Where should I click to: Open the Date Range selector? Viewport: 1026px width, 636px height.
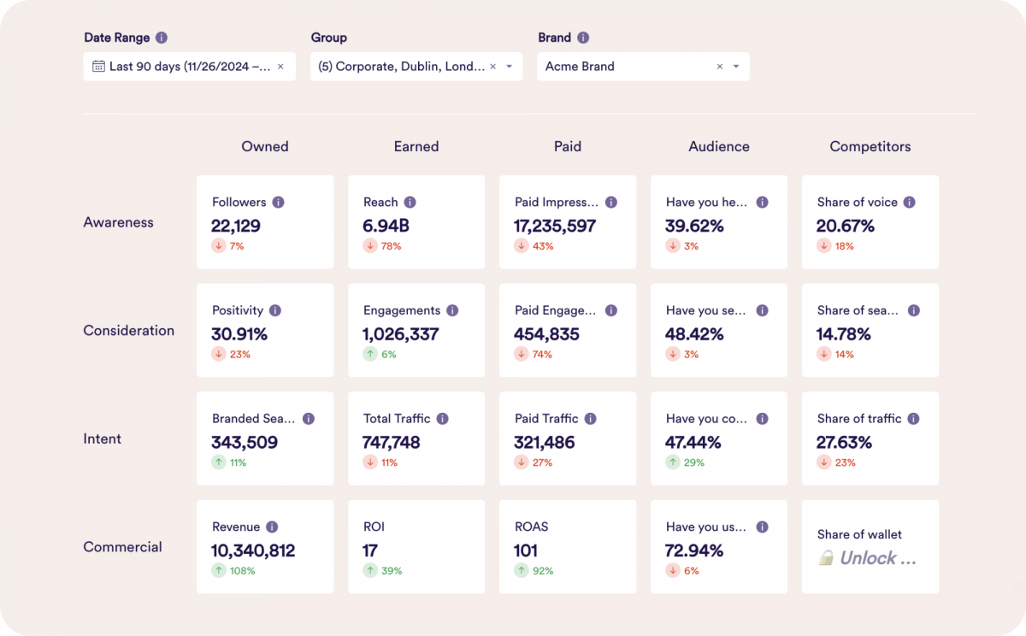pos(188,67)
